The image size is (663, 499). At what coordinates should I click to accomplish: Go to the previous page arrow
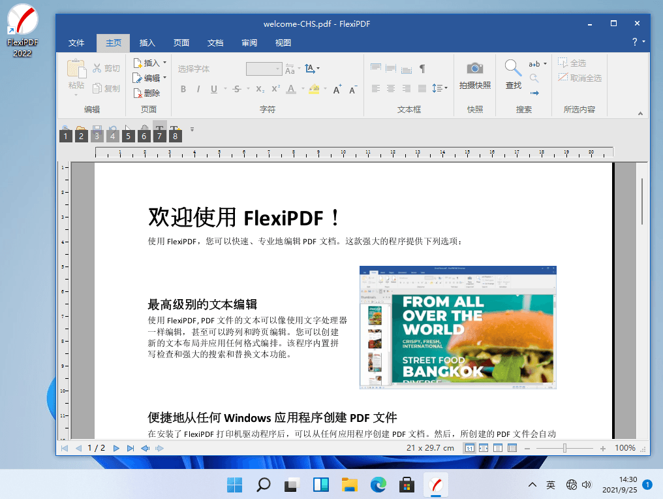tap(79, 448)
